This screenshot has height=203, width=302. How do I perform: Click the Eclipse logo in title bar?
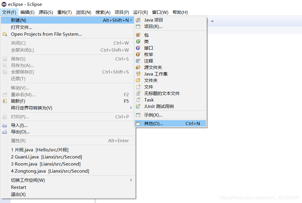point(4,4)
